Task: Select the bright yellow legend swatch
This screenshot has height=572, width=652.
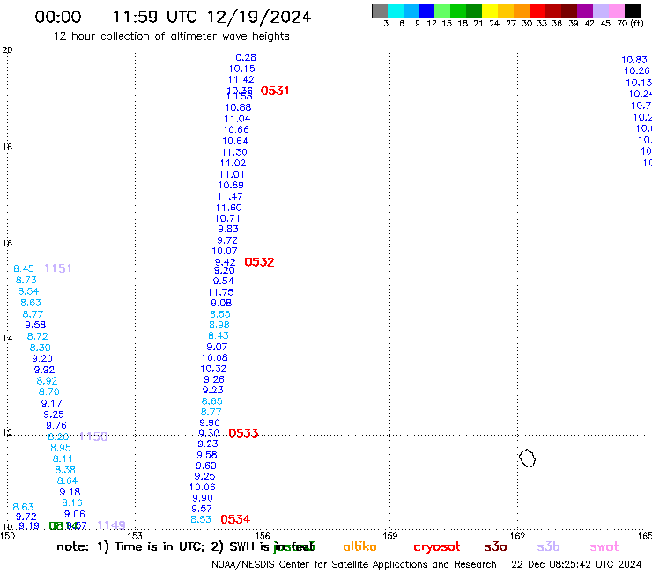Action: coord(490,11)
